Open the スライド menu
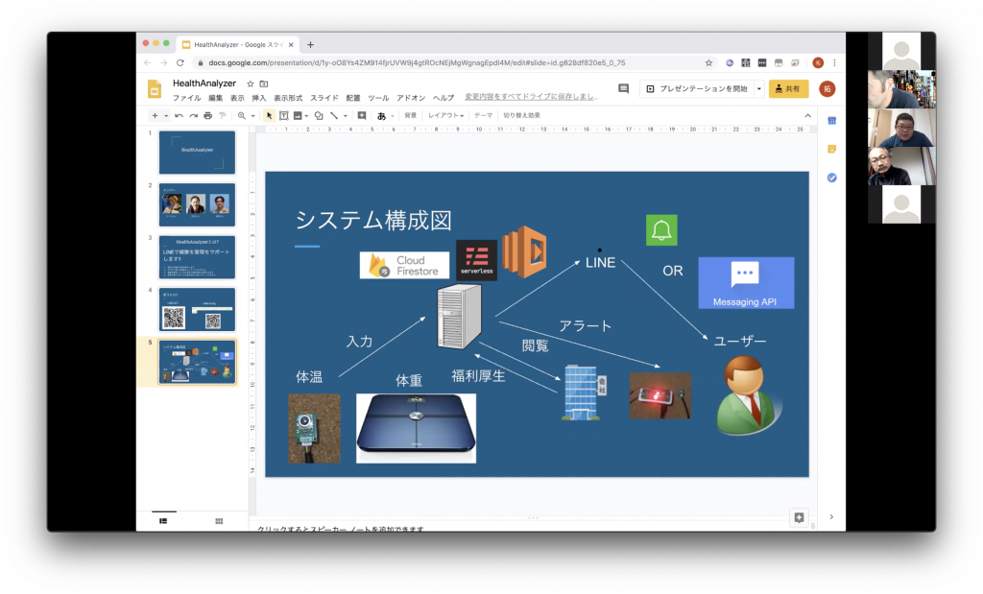 tap(324, 99)
